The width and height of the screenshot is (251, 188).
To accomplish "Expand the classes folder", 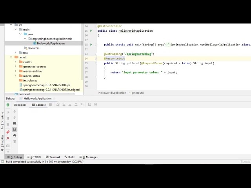I will [16, 62].
